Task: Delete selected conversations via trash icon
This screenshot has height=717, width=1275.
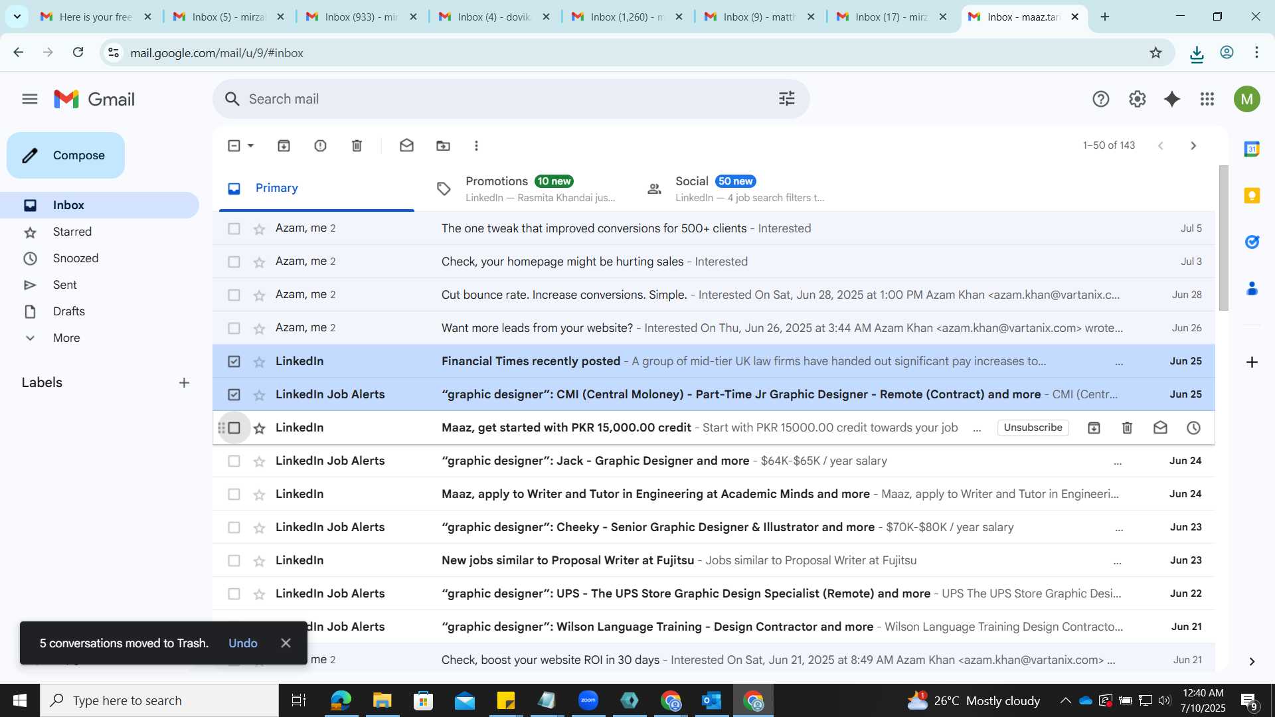Action: (x=357, y=145)
